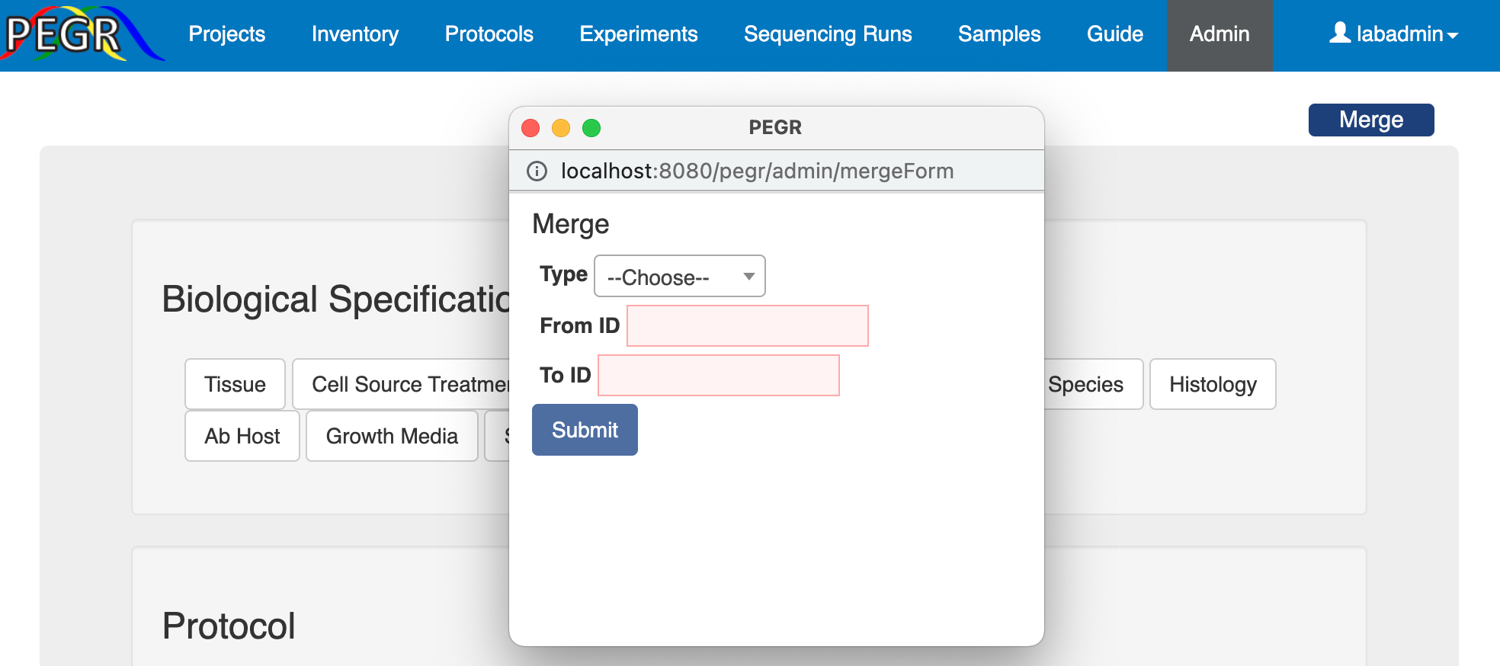1500x666 pixels.
Task: Navigate to Samples in navbar
Action: point(998,34)
